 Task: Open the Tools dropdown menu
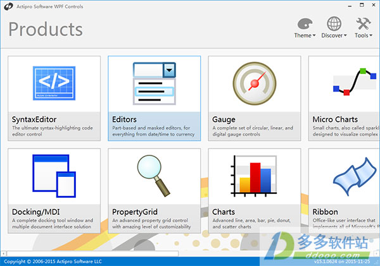click(x=364, y=35)
